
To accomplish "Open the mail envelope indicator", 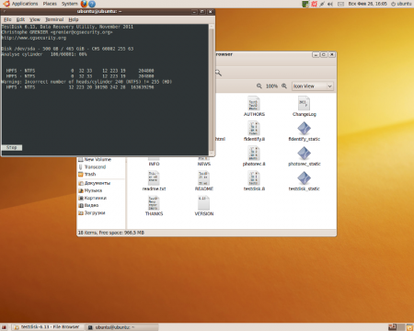I will [x=340, y=4].
